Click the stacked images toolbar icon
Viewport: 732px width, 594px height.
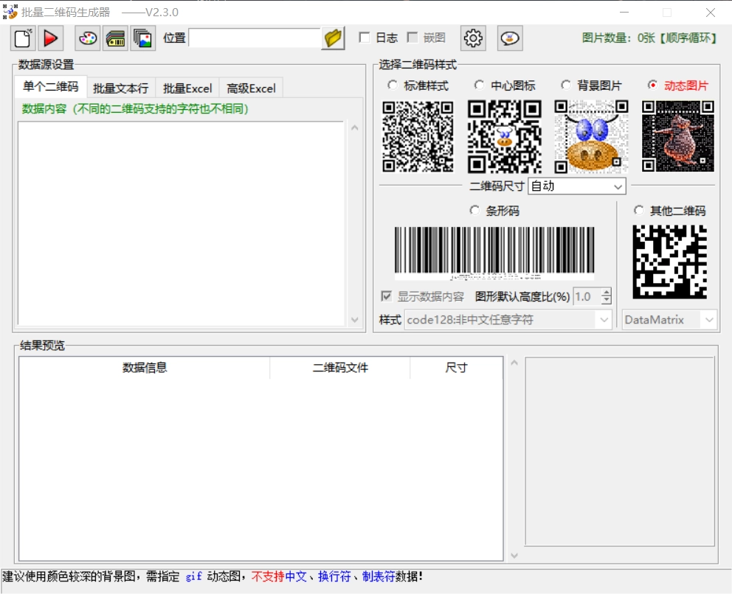(142, 38)
